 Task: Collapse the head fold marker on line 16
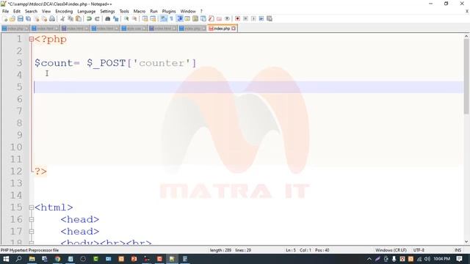pyautogui.click(x=32, y=219)
